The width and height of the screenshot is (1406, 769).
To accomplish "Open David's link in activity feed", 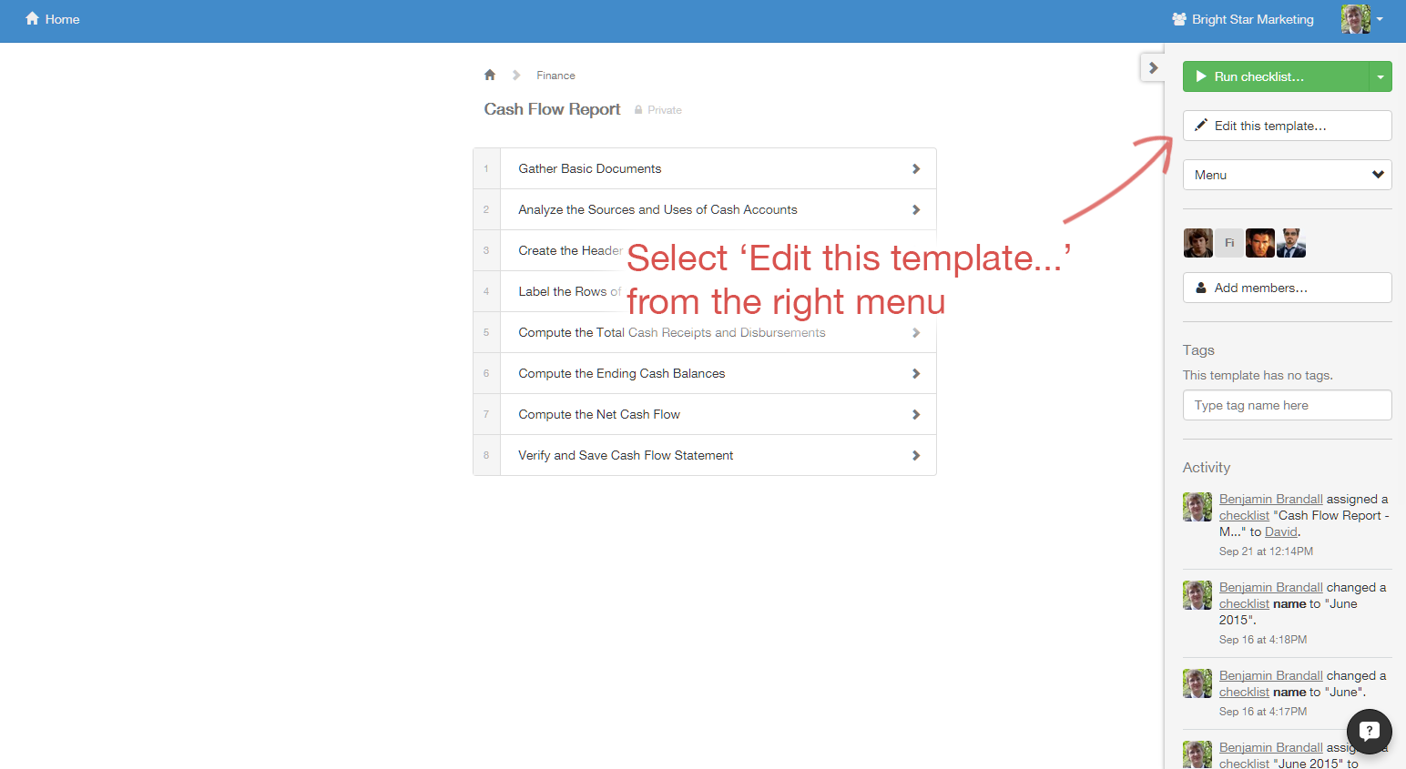I will 1280,532.
